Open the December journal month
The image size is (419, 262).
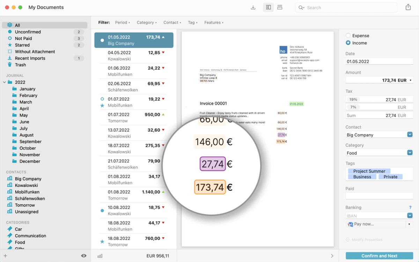tap(30, 161)
